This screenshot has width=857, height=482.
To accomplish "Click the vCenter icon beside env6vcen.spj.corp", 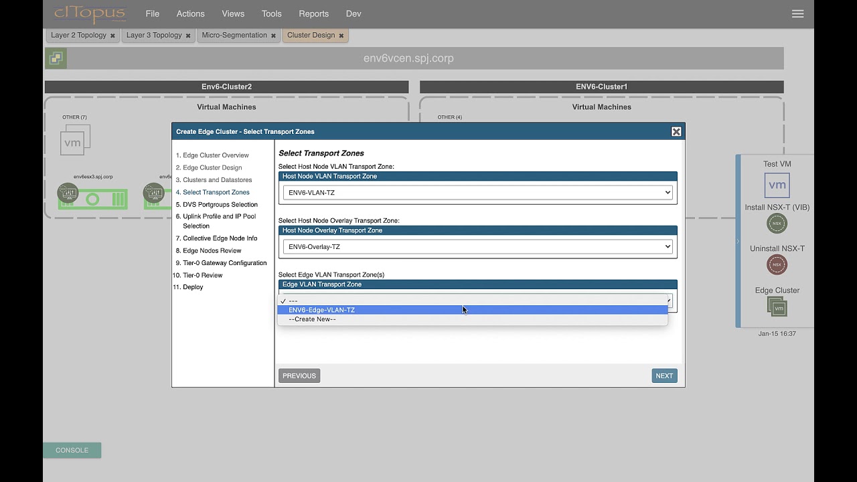I will tap(56, 58).
